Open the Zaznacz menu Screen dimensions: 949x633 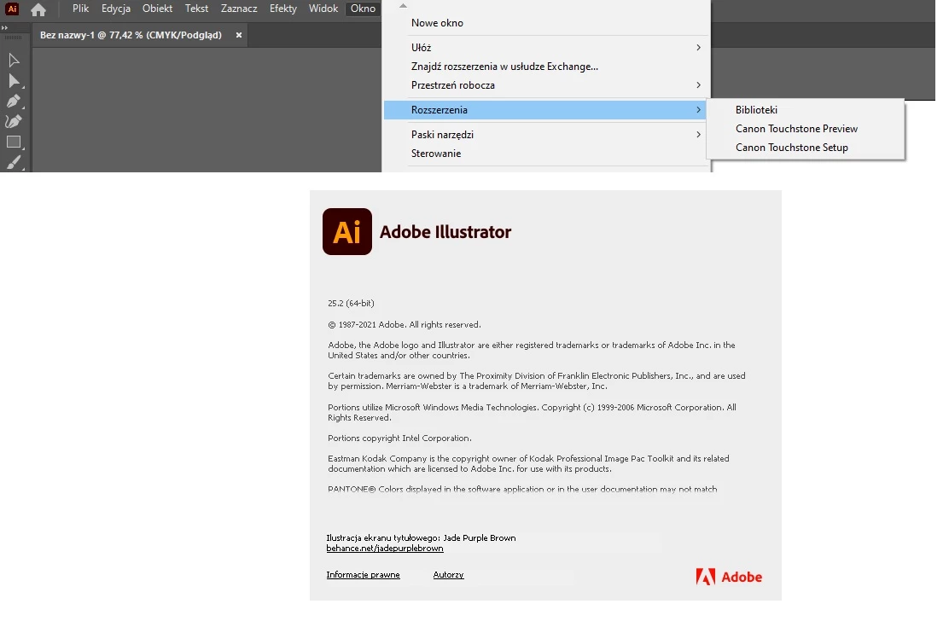pos(239,9)
